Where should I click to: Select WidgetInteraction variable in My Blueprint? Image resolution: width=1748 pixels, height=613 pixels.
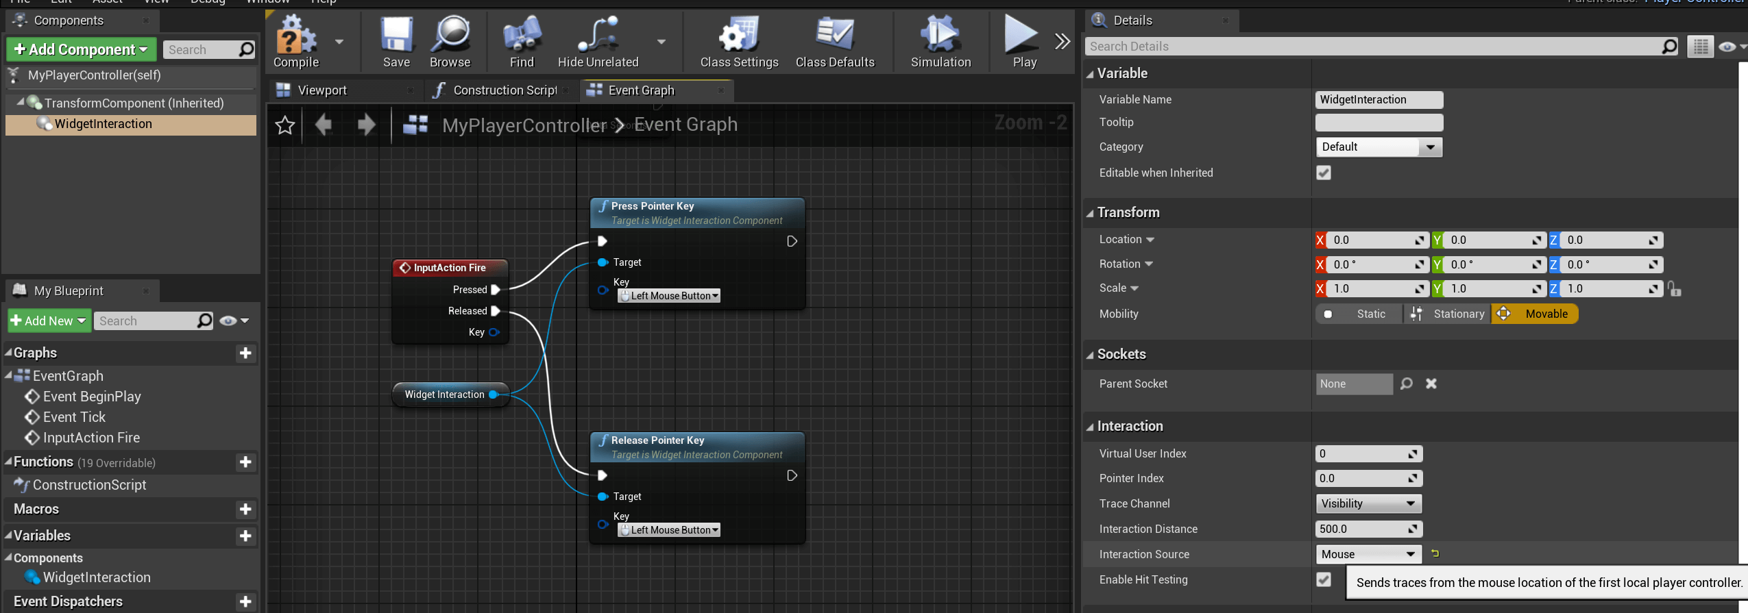97,577
